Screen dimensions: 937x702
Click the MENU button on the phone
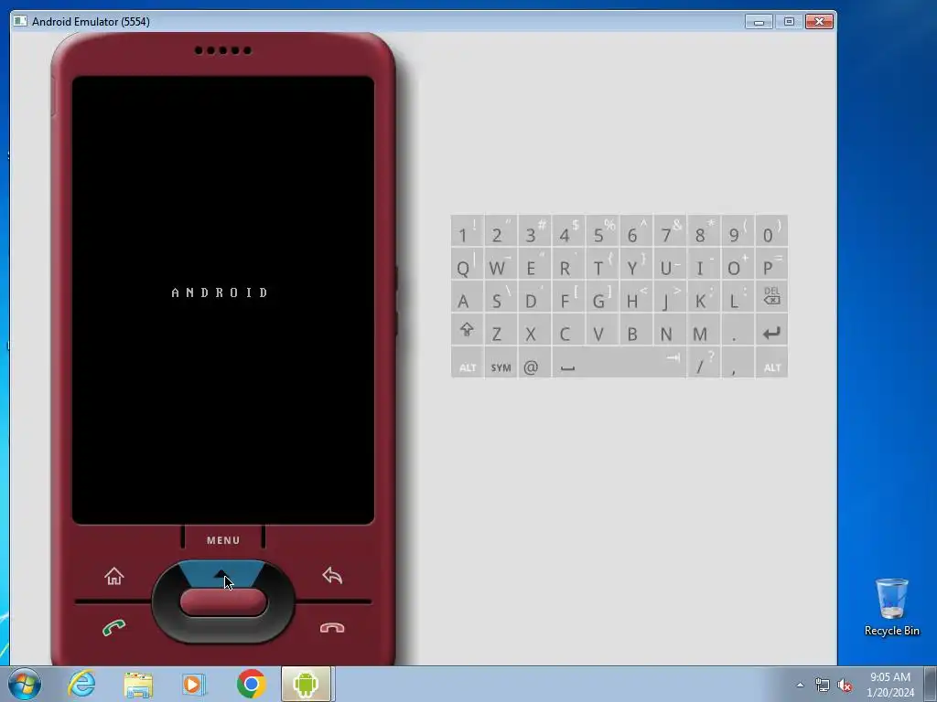(x=223, y=539)
